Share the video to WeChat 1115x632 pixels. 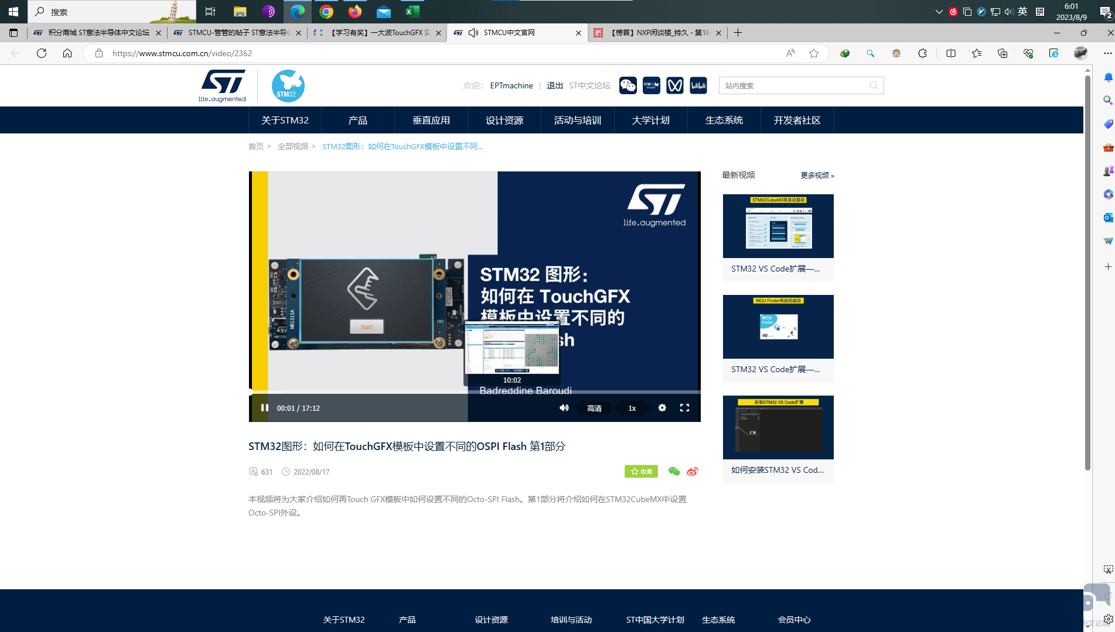[x=674, y=472]
